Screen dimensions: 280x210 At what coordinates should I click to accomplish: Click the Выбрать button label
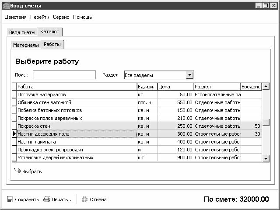pos(32,171)
